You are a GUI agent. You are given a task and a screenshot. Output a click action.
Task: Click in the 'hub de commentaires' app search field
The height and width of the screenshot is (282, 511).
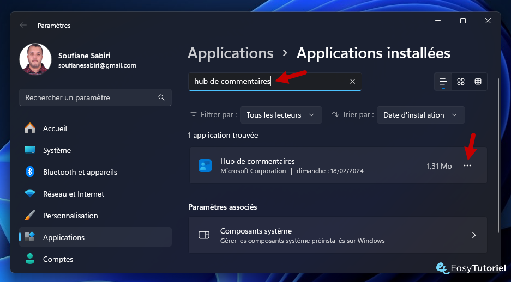(x=275, y=81)
